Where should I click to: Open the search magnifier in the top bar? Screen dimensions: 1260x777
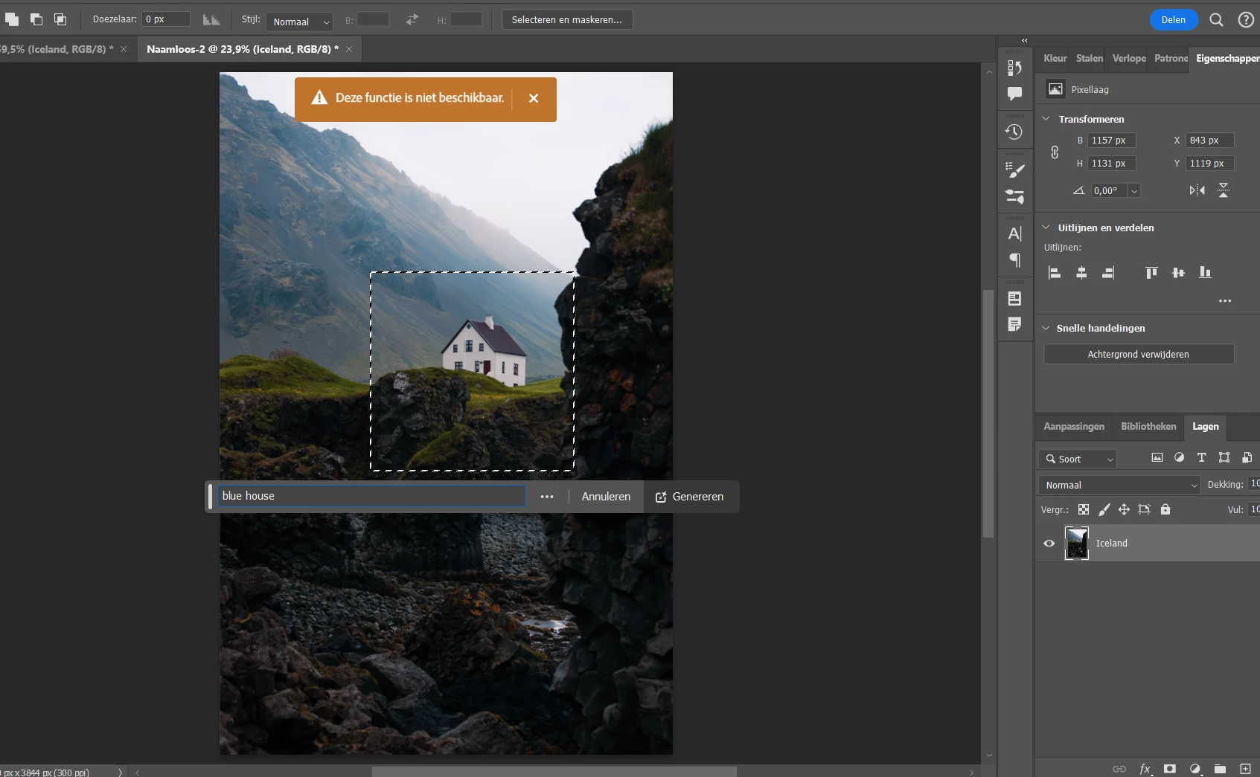1216,20
